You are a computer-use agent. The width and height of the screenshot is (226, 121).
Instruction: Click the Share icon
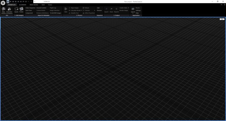coord(111,10)
